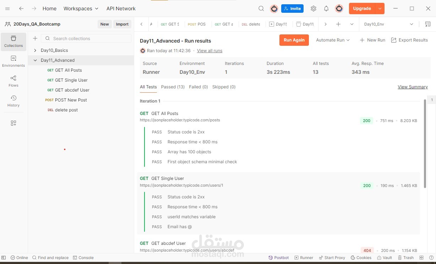This screenshot has height=264, width=436.
Task: Click the Import button
Action: [x=122, y=24]
